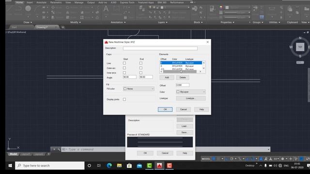Click the Fill color swatch square

(x=125, y=89)
